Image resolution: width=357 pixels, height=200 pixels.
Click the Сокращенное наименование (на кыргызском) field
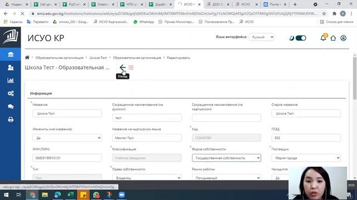(x=226, y=118)
